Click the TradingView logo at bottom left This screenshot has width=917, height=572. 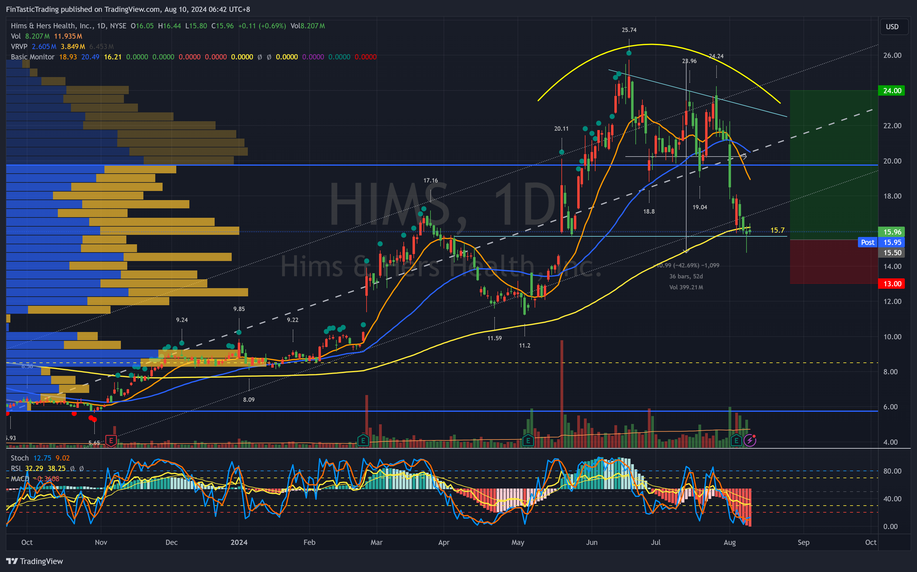(34, 561)
